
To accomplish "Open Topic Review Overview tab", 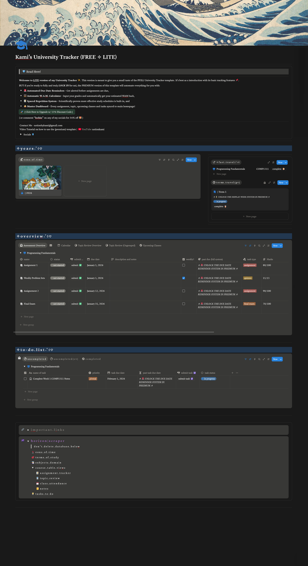I will [88, 246].
